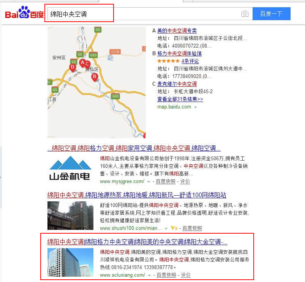This screenshot has width=305, height=282.
Task: Click the V3 verification badge icon
Action: [x=174, y=228]
